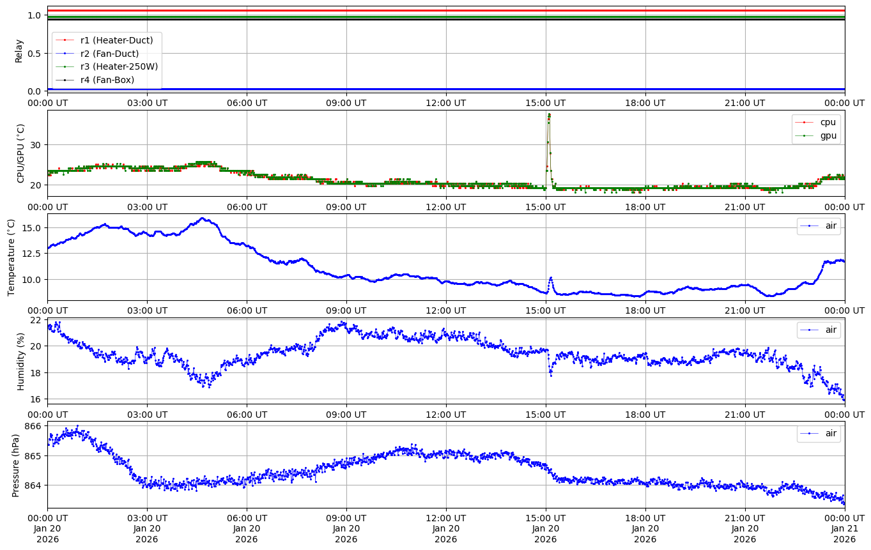
Task: Click the 15.0 tick on Temperature axis
Action: click(31, 228)
